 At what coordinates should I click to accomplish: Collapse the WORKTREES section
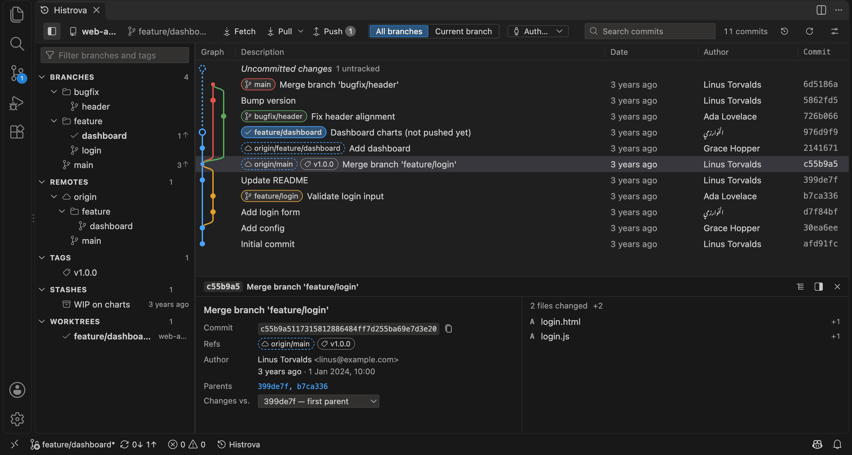(x=42, y=321)
